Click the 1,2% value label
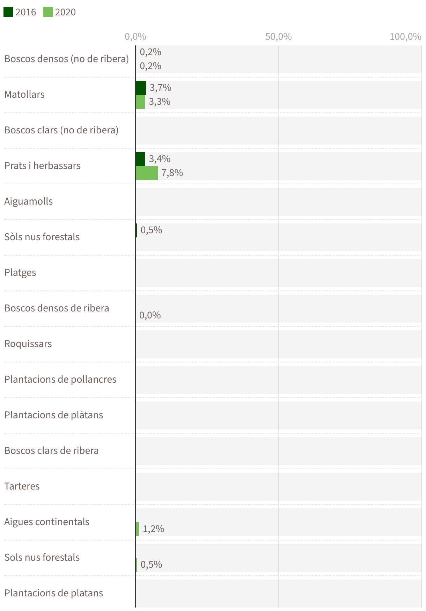The height and width of the screenshot is (611, 426). tap(153, 529)
